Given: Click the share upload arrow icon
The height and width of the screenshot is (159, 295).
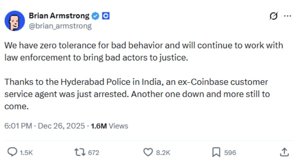Looking at the screenshot, I should coord(284,152).
